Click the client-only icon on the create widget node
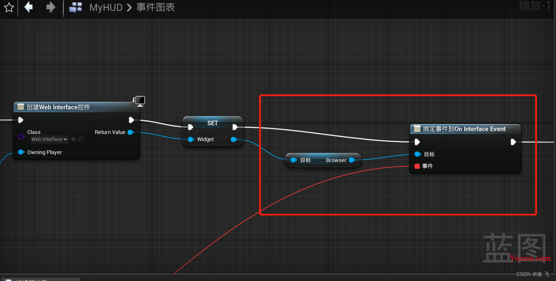556x281 pixels. (139, 101)
